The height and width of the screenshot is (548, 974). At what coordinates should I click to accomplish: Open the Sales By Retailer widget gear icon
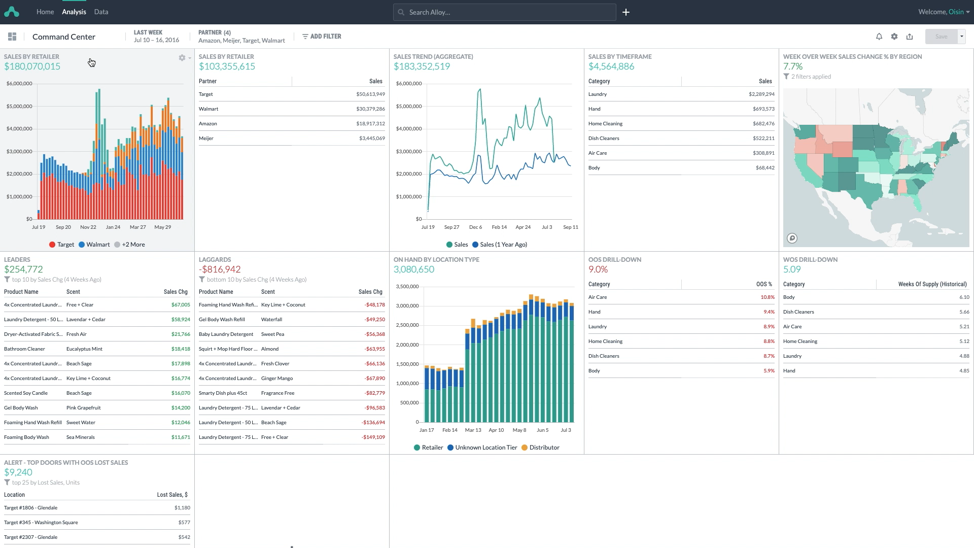pyautogui.click(x=181, y=58)
